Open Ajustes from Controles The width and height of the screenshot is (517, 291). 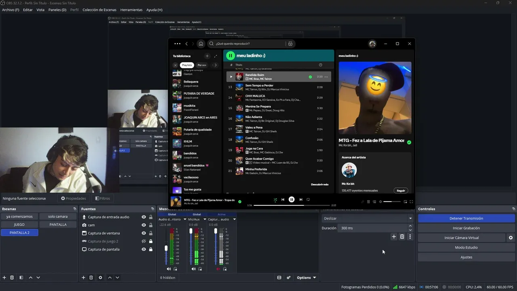pyautogui.click(x=466, y=257)
